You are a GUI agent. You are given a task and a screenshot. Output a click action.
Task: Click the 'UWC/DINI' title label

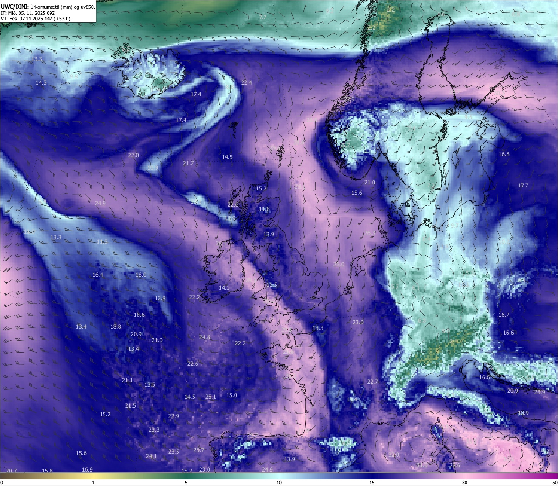coord(15,7)
